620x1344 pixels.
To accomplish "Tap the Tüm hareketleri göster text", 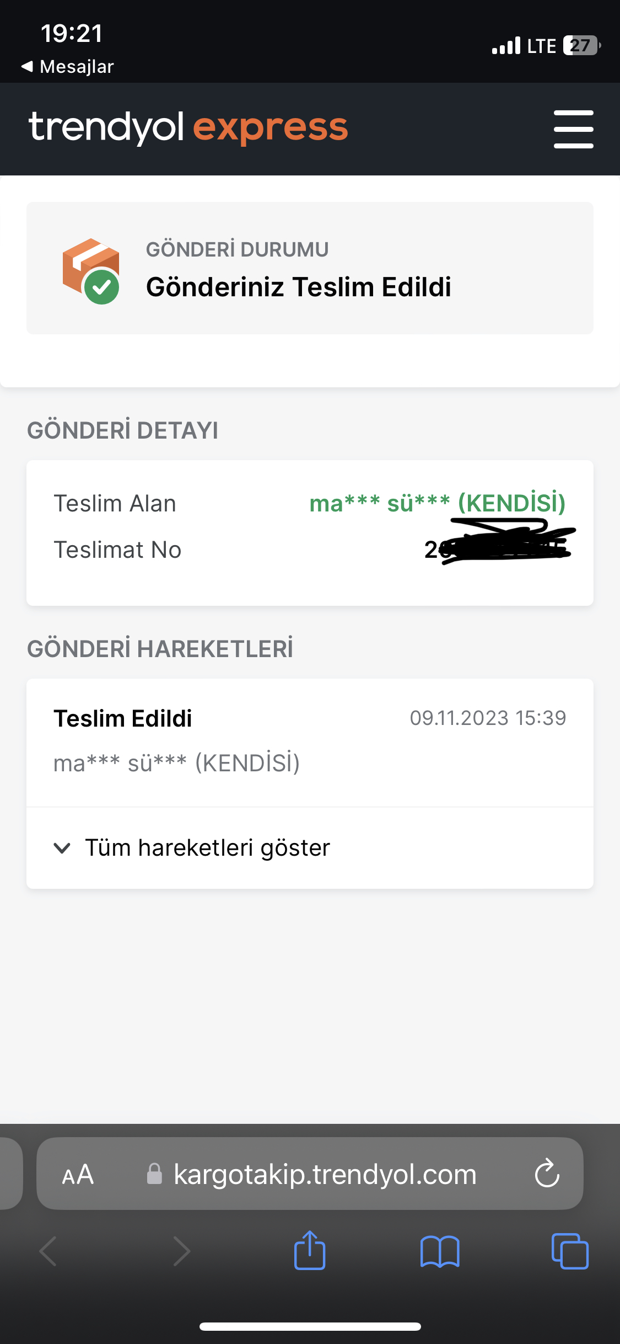I will click(207, 848).
